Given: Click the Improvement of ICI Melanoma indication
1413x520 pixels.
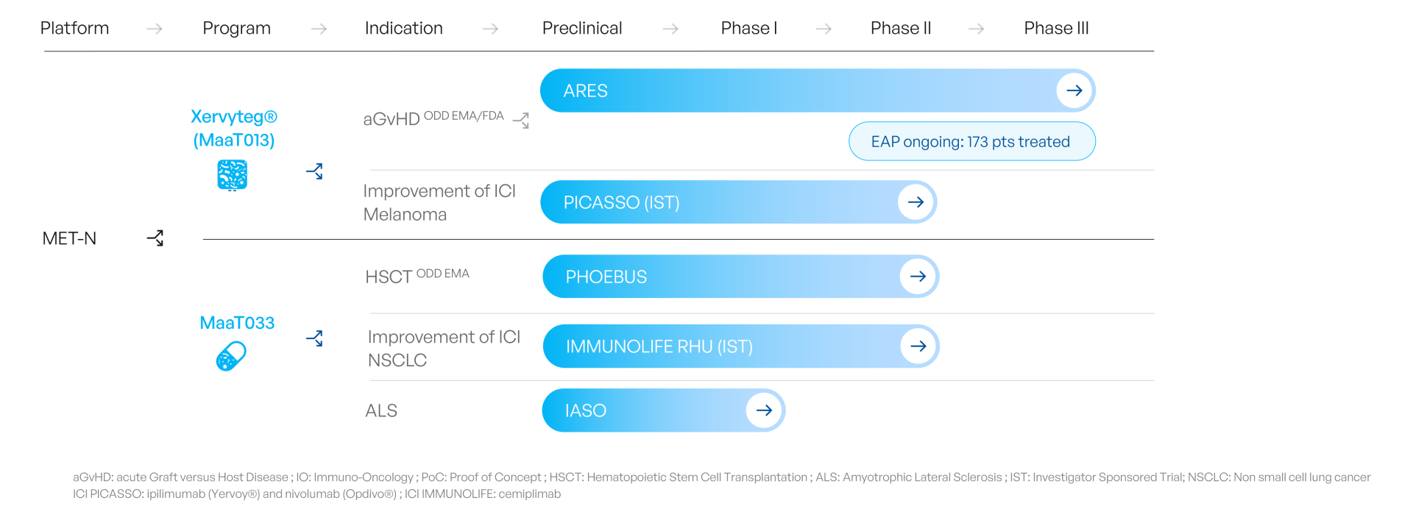Looking at the screenshot, I should (439, 202).
